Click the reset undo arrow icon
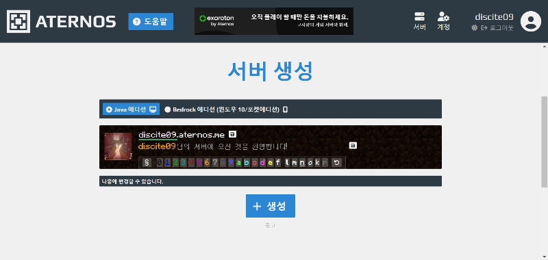The width and height of the screenshot is (548, 260). point(336,163)
